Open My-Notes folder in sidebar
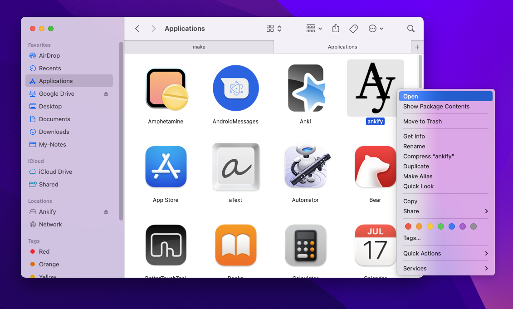513x309 pixels. [69, 145]
